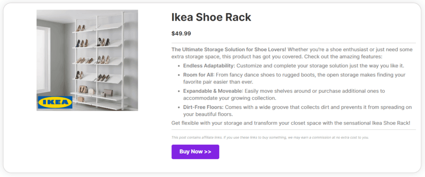Click the IKEA logo badge on image

(x=55, y=102)
